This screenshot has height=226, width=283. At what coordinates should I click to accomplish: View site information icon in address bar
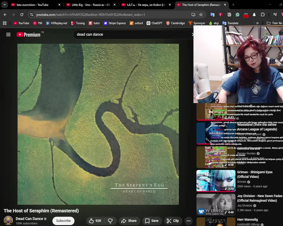coord(32,15)
